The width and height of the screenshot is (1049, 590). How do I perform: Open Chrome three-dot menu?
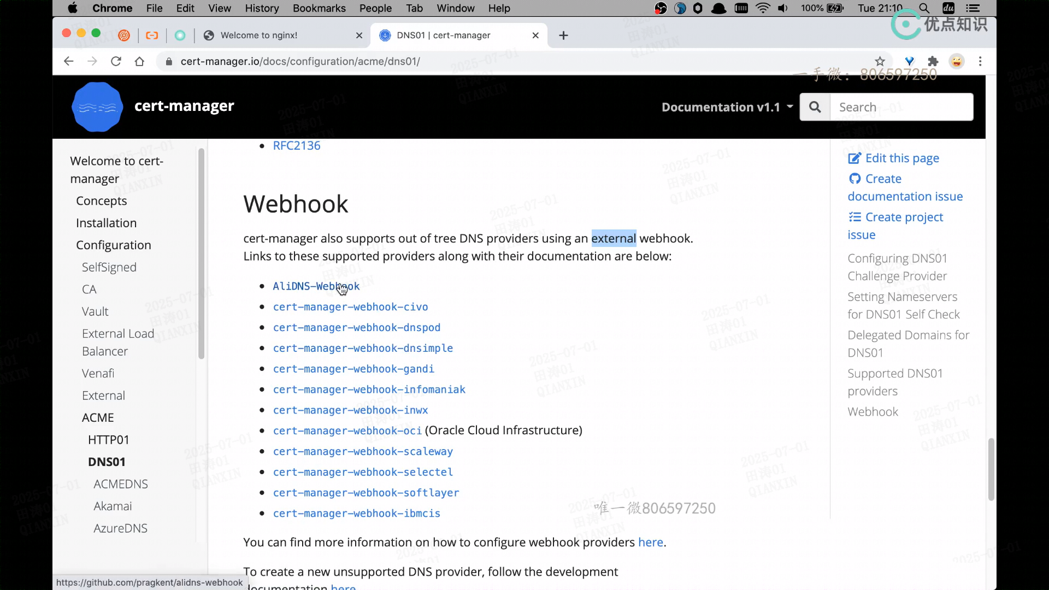point(980,61)
